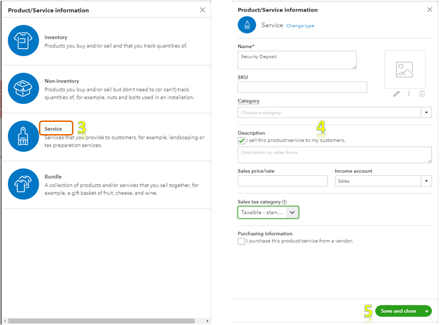The width and height of the screenshot is (442, 325).
Task: Check 'I purchase this product/service from a vendor'
Action: tap(242, 241)
